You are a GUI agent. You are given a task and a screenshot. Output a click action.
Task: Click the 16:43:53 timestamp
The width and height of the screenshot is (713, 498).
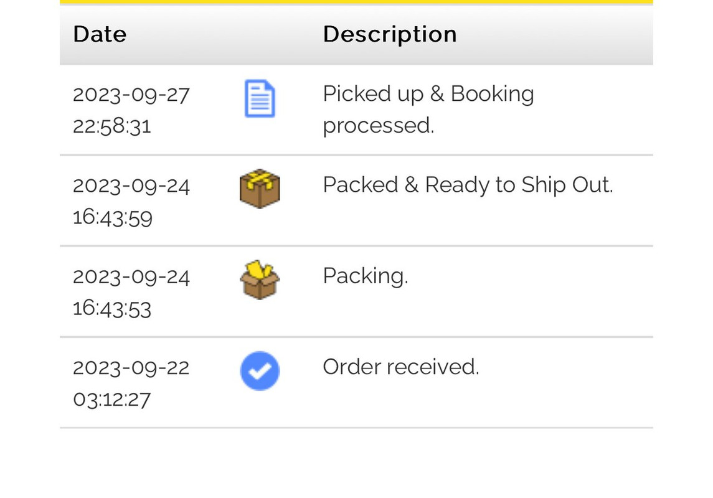[x=112, y=308]
